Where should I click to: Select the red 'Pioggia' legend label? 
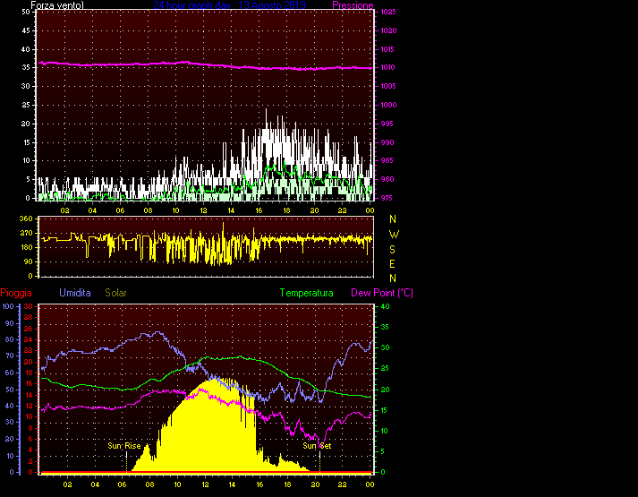[16, 293]
